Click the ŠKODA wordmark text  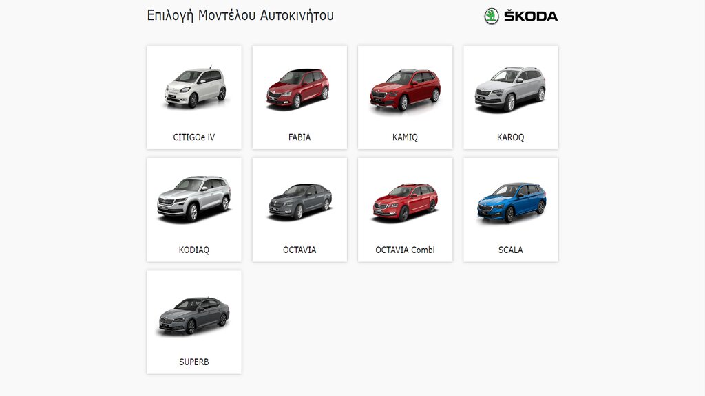point(531,16)
